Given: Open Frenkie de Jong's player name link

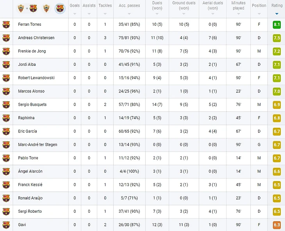Looking at the screenshot, I should click(32, 51).
